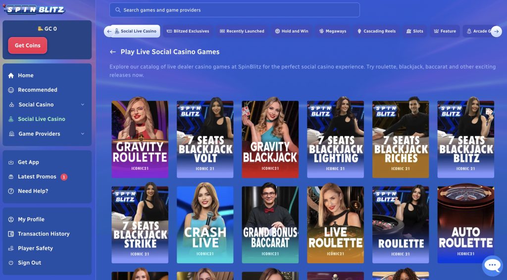Select the Recently Launched tab

click(x=242, y=31)
